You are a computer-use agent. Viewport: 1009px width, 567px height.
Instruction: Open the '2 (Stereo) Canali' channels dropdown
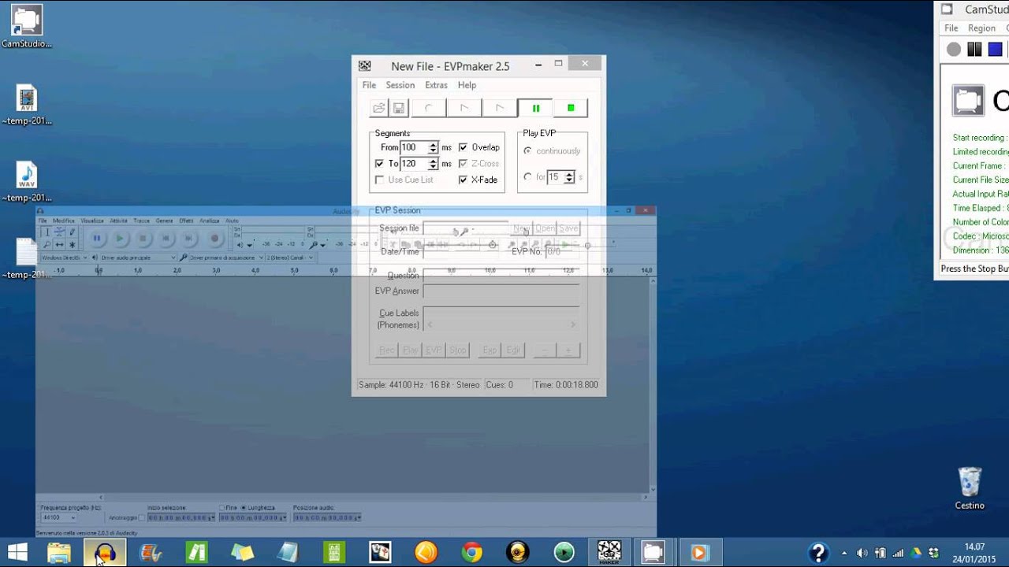tap(290, 258)
